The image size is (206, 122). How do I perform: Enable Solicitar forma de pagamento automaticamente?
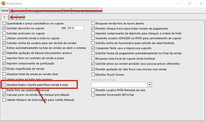[93, 53]
